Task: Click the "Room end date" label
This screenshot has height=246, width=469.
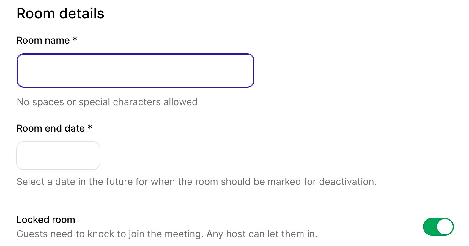Action: 51,128
